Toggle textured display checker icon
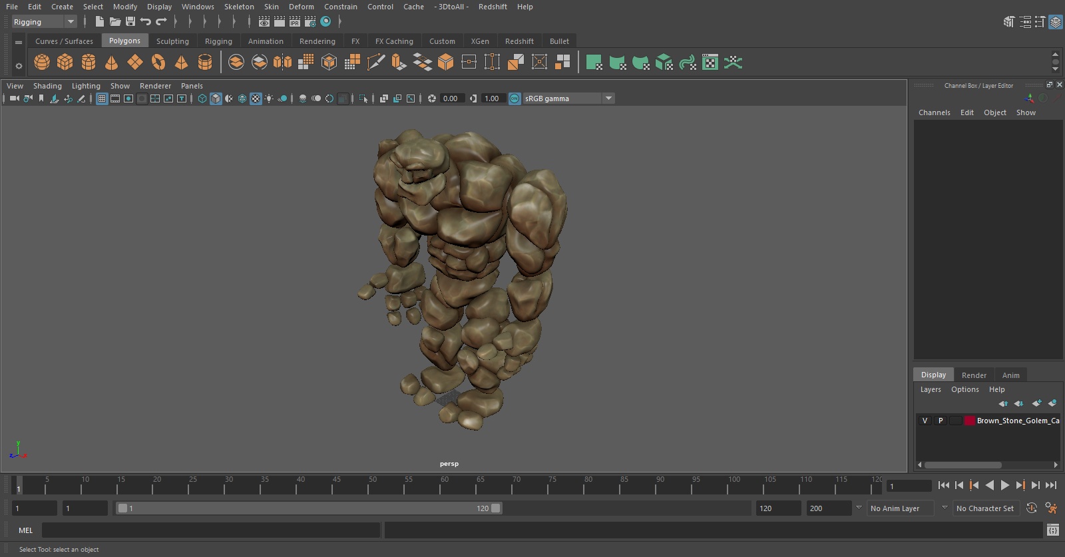This screenshot has height=557, width=1065. pyautogui.click(x=256, y=98)
